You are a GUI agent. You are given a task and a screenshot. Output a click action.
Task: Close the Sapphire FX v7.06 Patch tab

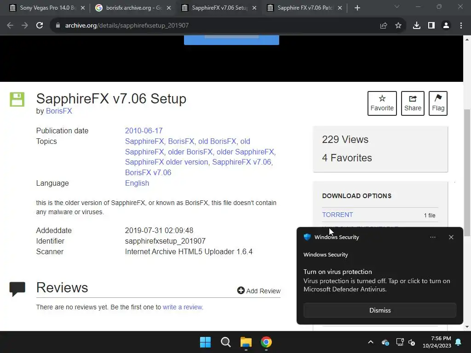coord(340,8)
